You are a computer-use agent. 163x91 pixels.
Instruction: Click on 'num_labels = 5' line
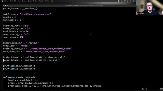[x=12, y=20]
